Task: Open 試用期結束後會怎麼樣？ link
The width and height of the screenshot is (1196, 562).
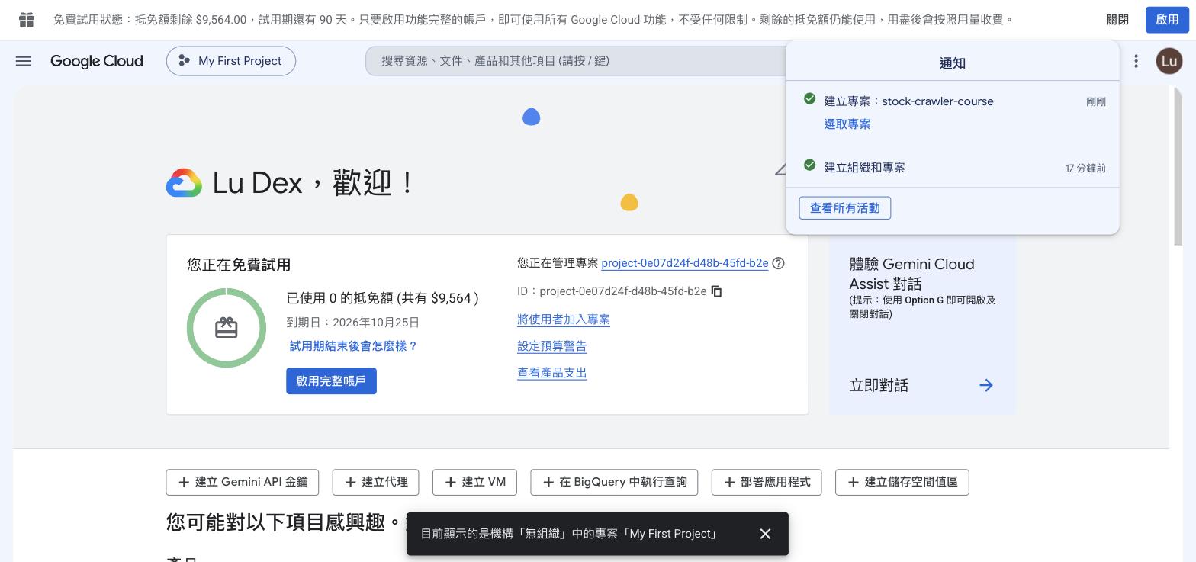Action: point(354,346)
